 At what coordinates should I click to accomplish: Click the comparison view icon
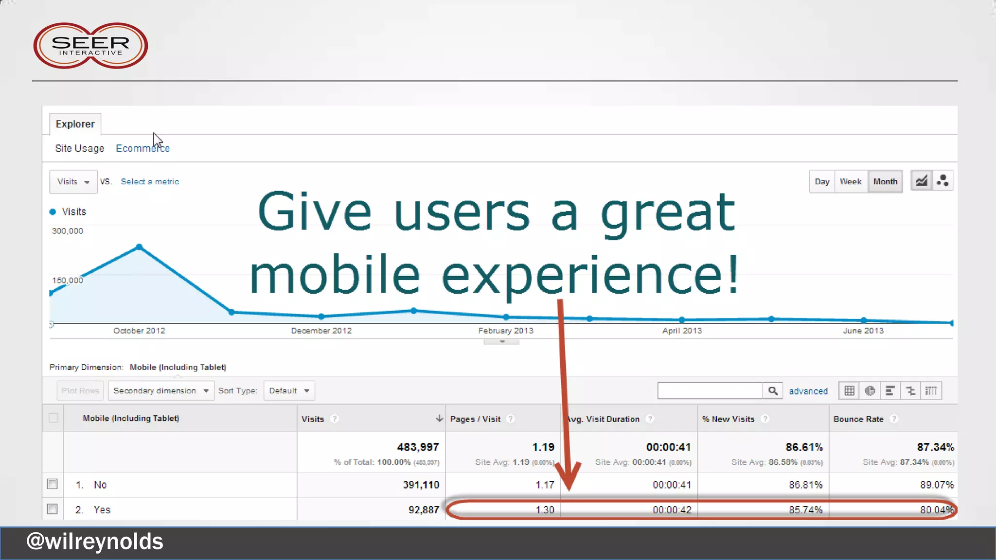[x=911, y=391]
